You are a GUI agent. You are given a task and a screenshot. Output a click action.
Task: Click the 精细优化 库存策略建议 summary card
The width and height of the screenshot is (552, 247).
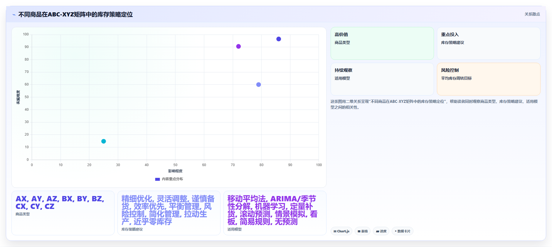point(169,213)
